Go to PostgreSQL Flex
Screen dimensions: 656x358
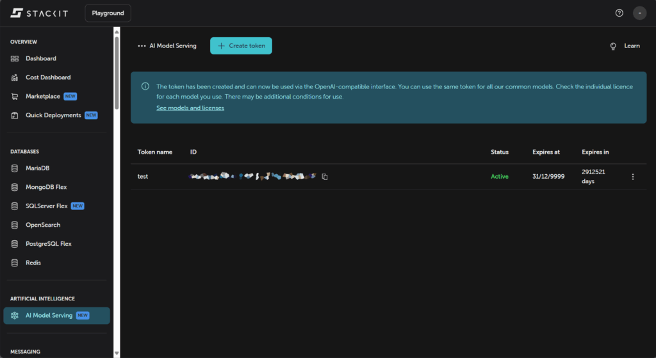pyautogui.click(x=48, y=244)
